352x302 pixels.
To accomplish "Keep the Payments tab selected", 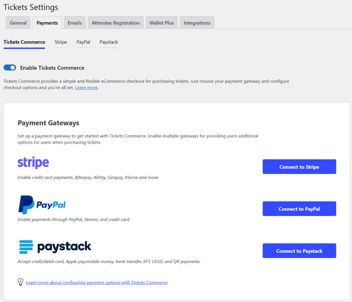I will click(47, 23).
